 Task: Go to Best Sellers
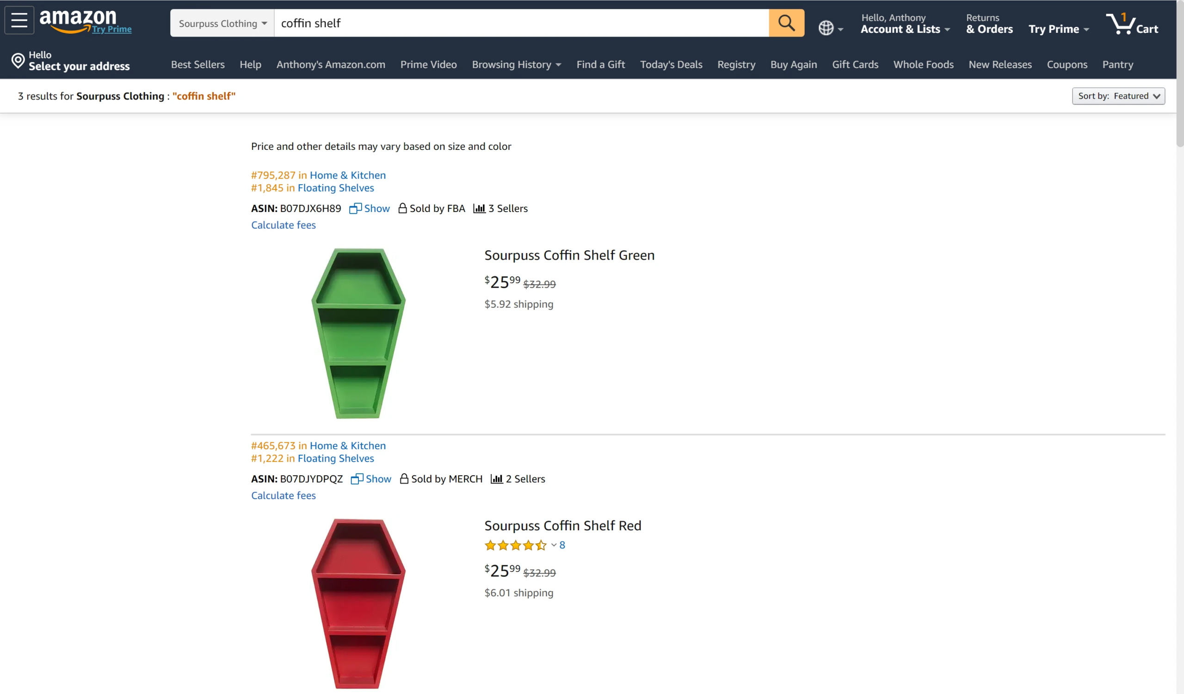[x=197, y=64]
